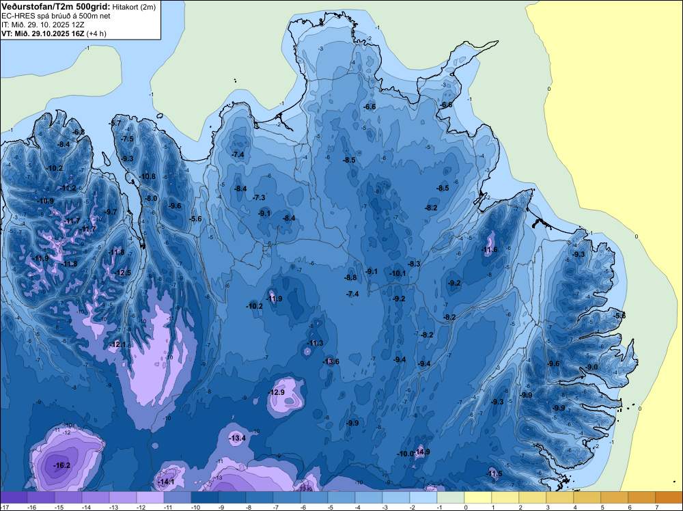Click the -7.5 temperature label
The image size is (683, 511).
(128, 139)
